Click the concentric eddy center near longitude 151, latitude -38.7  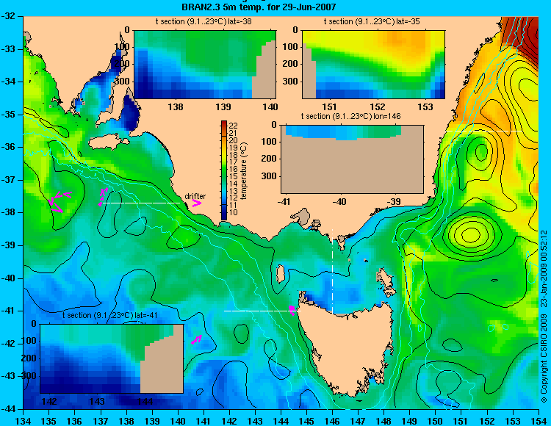470,234
